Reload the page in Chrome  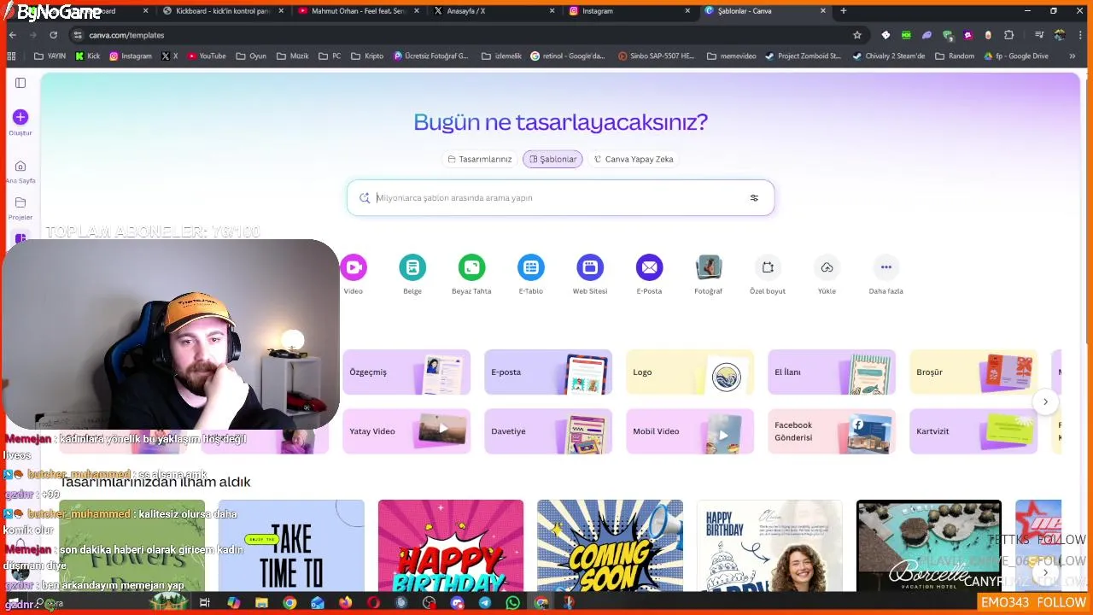53,35
